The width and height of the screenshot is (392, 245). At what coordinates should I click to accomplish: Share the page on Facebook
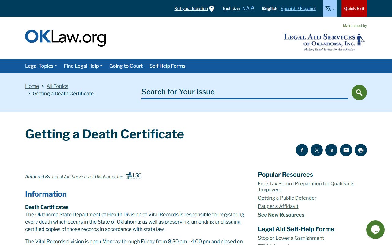(x=302, y=150)
